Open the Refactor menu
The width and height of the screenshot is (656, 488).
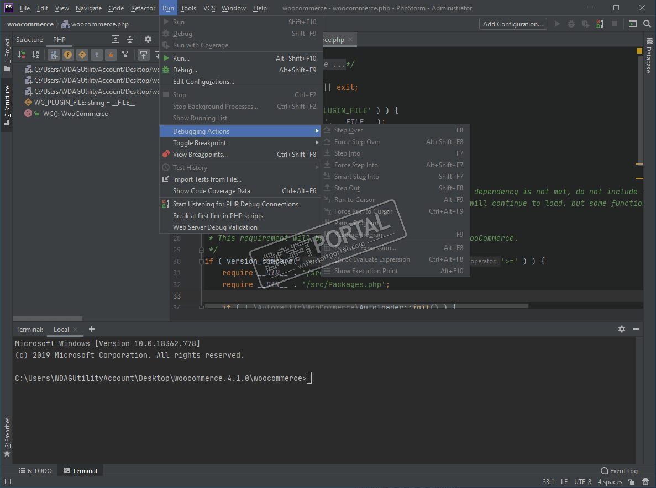143,8
